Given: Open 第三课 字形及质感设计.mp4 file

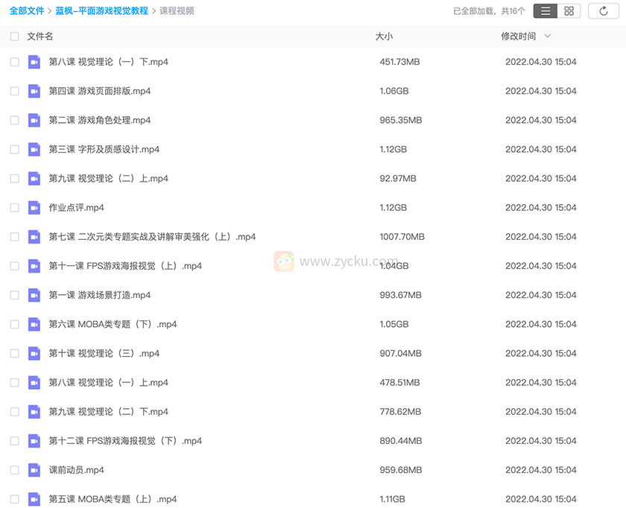Looking at the screenshot, I should 104,149.
